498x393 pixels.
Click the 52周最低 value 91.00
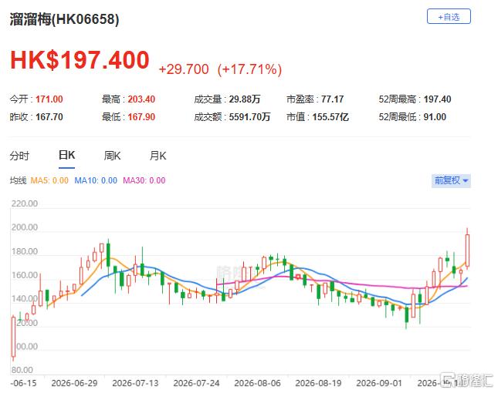coord(435,117)
